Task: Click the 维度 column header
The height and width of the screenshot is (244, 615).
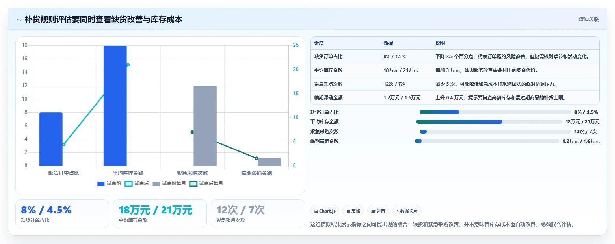Action: point(319,43)
